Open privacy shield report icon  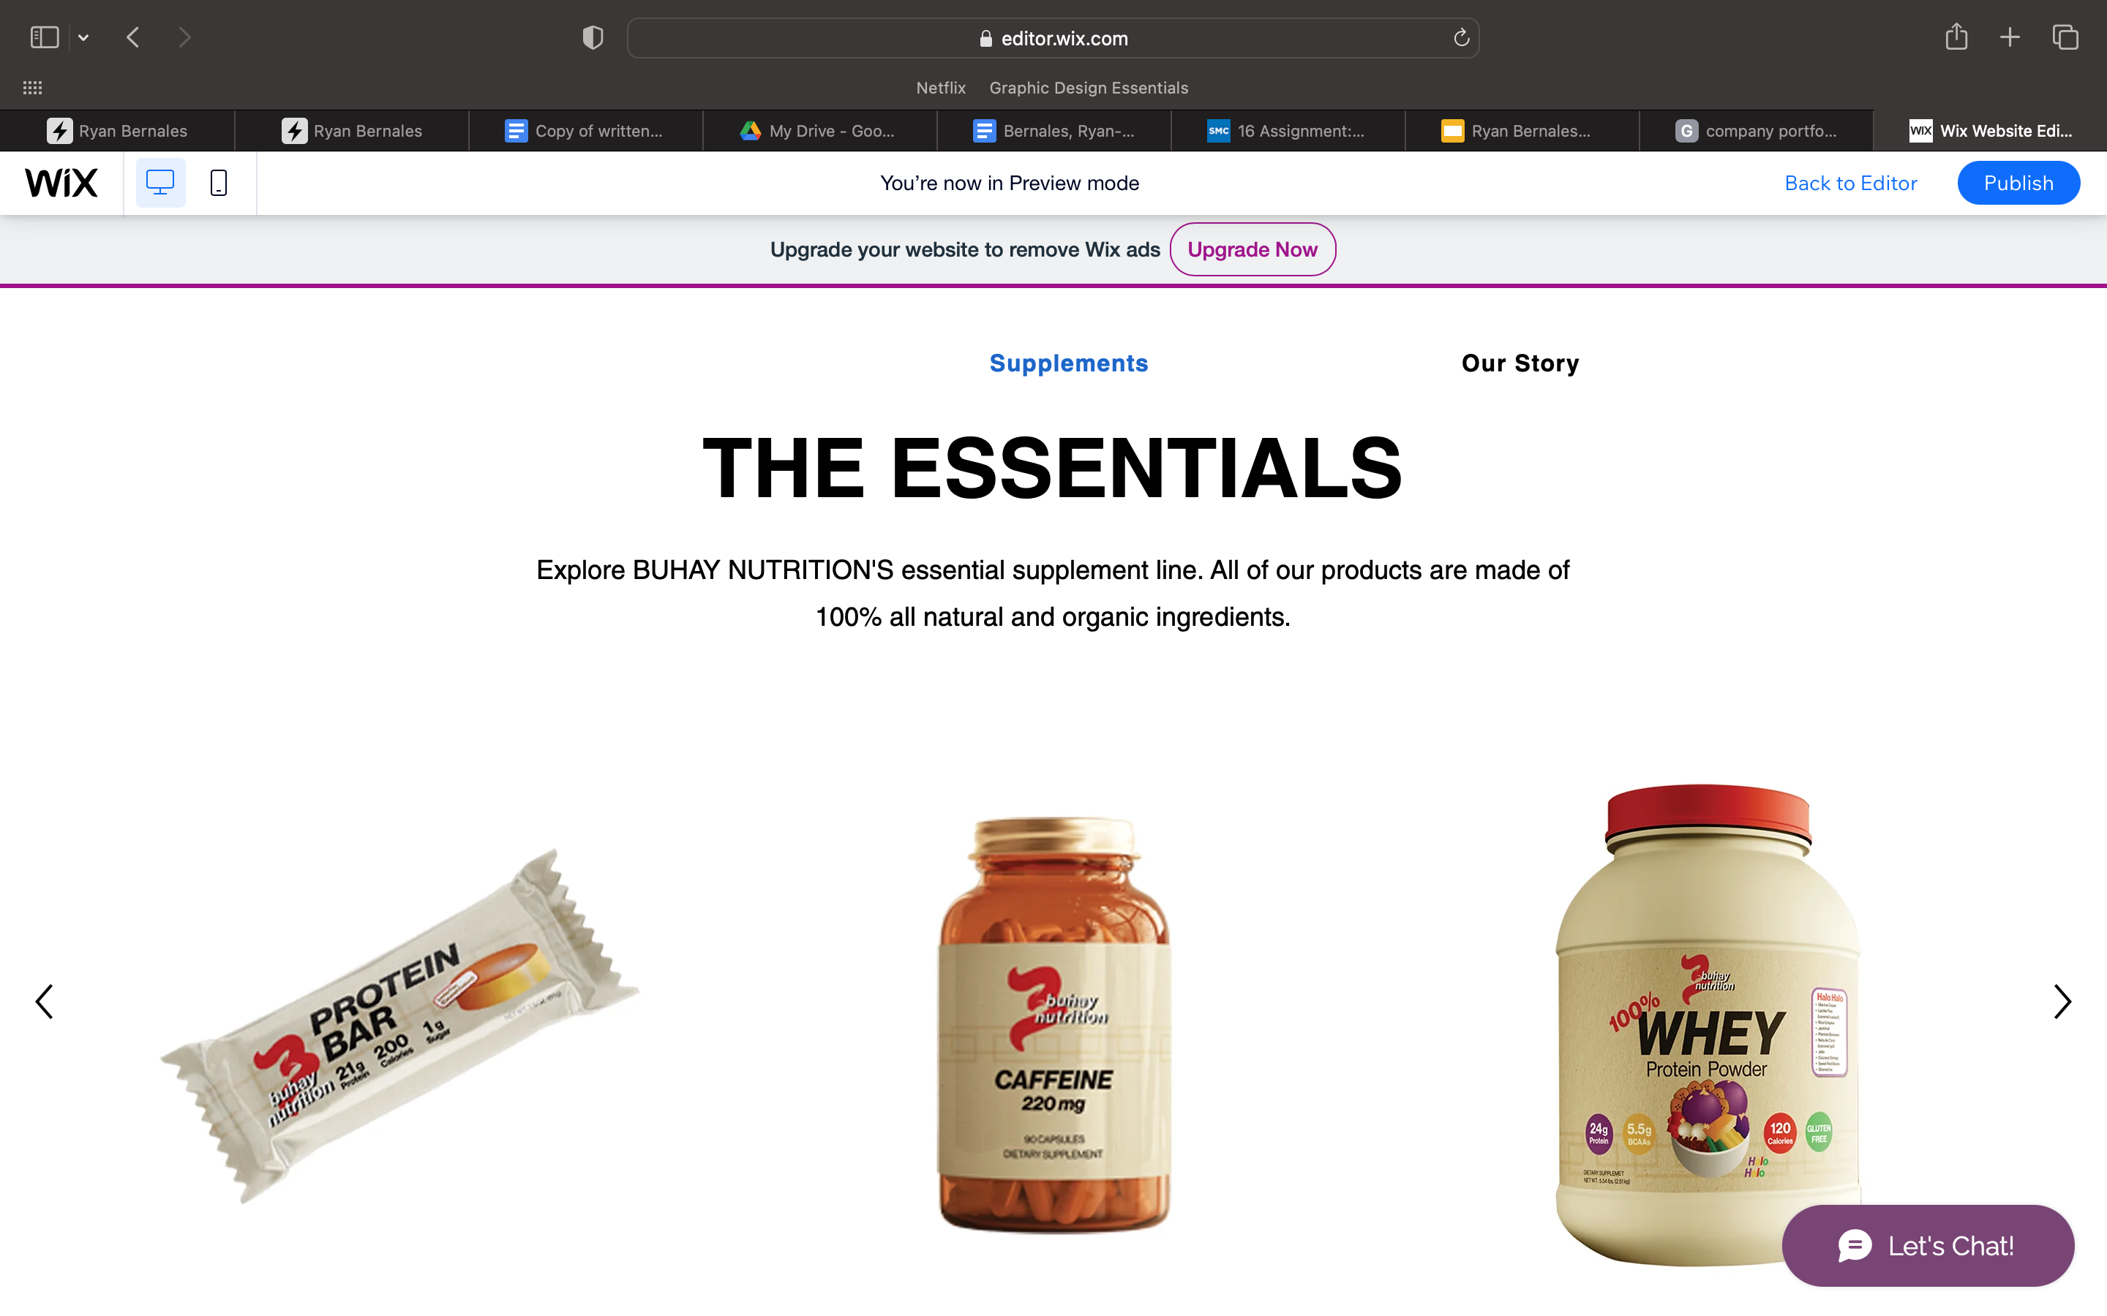point(593,37)
